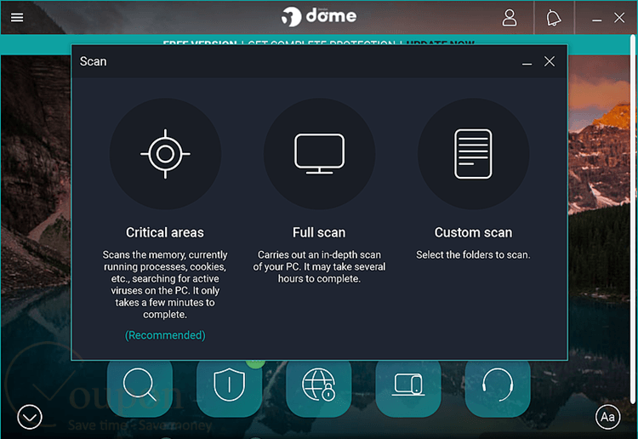The height and width of the screenshot is (439, 638).
Task: Click the Custom scan heading
Action: click(473, 232)
